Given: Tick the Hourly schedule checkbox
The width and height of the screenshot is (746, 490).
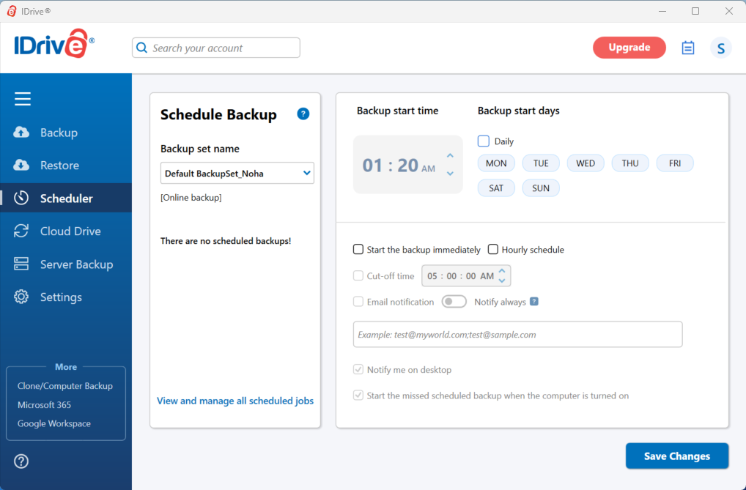Looking at the screenshot, I should tap(493, 250).
